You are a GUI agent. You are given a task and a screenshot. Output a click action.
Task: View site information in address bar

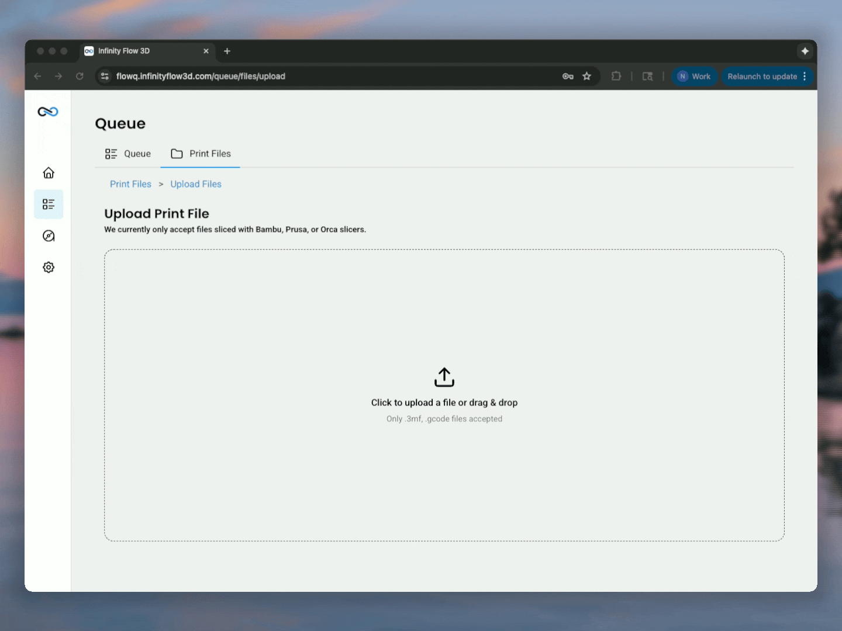(105, 77)
